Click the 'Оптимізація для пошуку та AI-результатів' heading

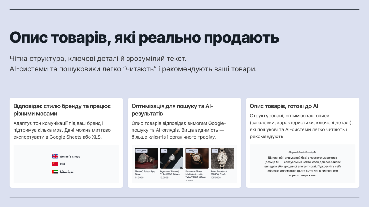pyautogui.click(x=172, y=110)
